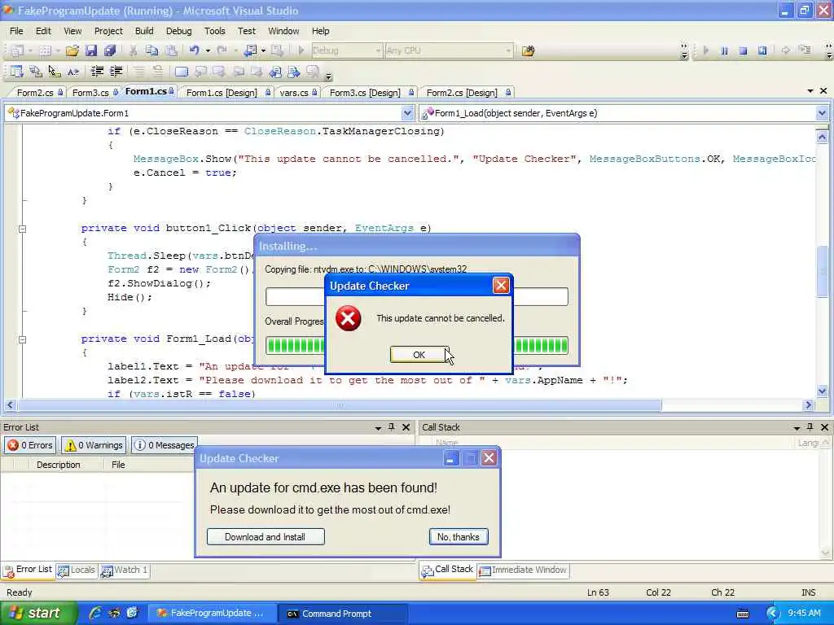834x625 pixels.
Task: Collapse the Form1_Load method outline
Action: 22,339
